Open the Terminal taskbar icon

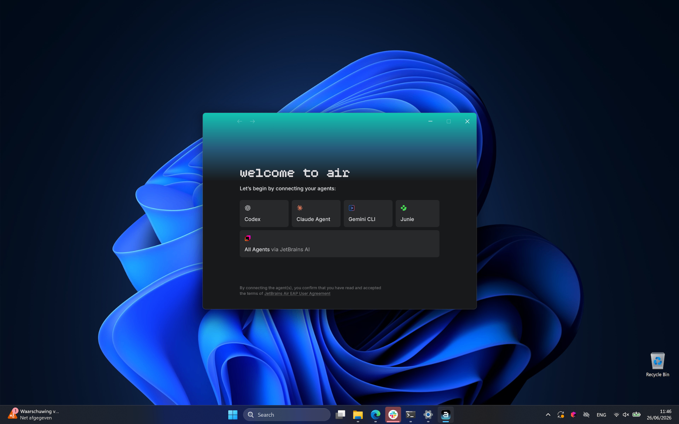click(x=411, y=415)
